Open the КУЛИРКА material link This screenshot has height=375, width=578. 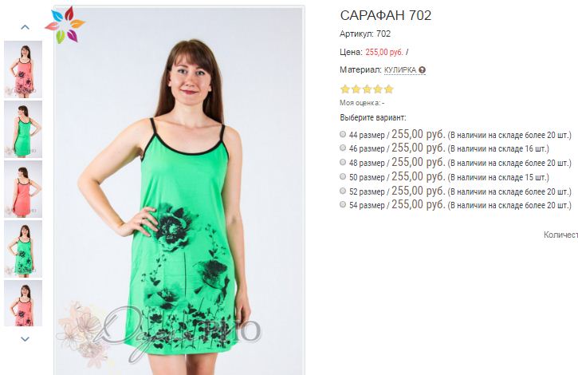399,70
